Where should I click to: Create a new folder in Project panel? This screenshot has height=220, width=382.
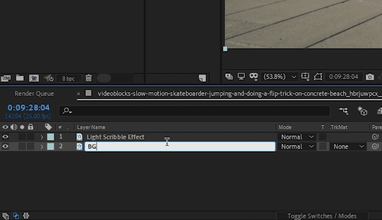(x=20, y=78)
